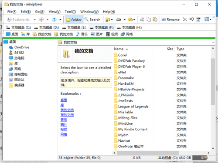Toggle the Folder tree pane button
218x163 pixels.
[x=74, y=20]
